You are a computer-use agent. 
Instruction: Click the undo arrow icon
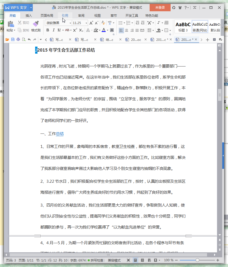click(29, 40)
